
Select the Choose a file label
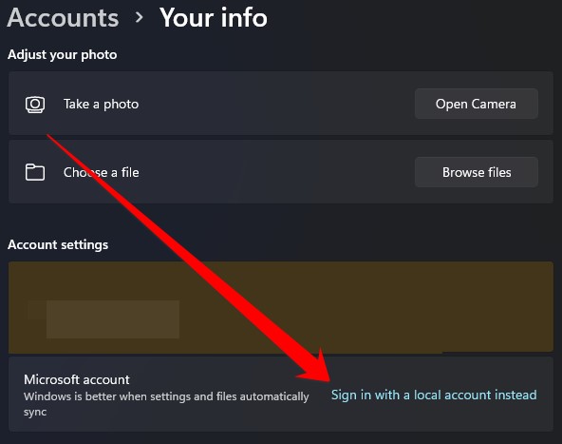101,172
